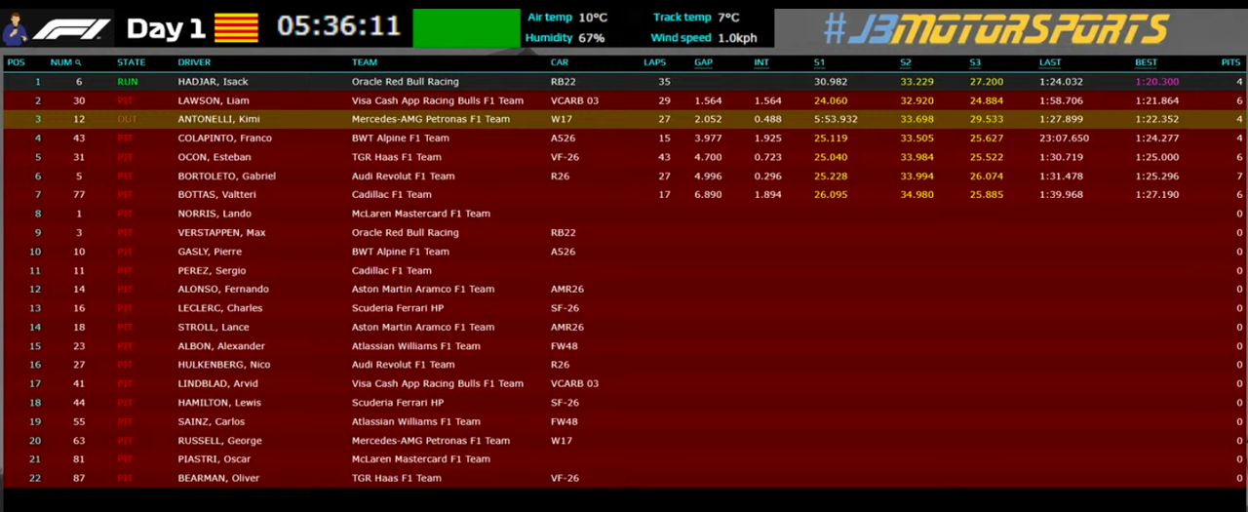Sort by the LAPS column header
The height and width of the screenshot is (512, 1248).
(655, 62)
